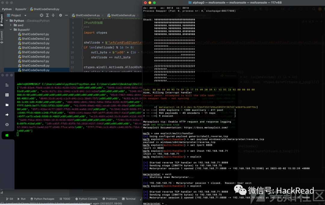
Task: Click the locate-opened-file target icon in Project panel
Action: 42,15
